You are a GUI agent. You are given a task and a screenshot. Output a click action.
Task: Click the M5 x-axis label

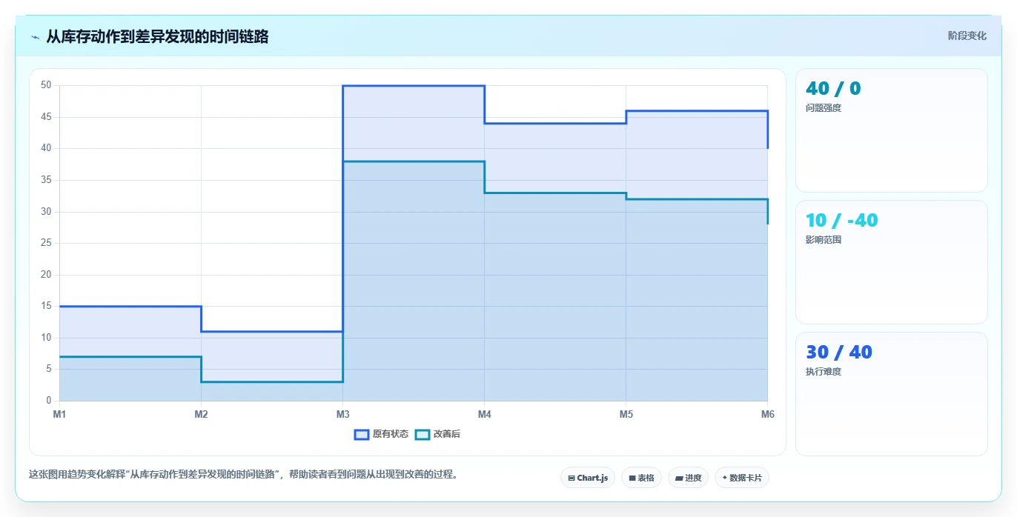tap(626, 414)
